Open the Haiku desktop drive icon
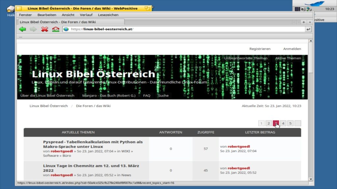The height and width of the screenshot is (189, 337). coord(10,10)
